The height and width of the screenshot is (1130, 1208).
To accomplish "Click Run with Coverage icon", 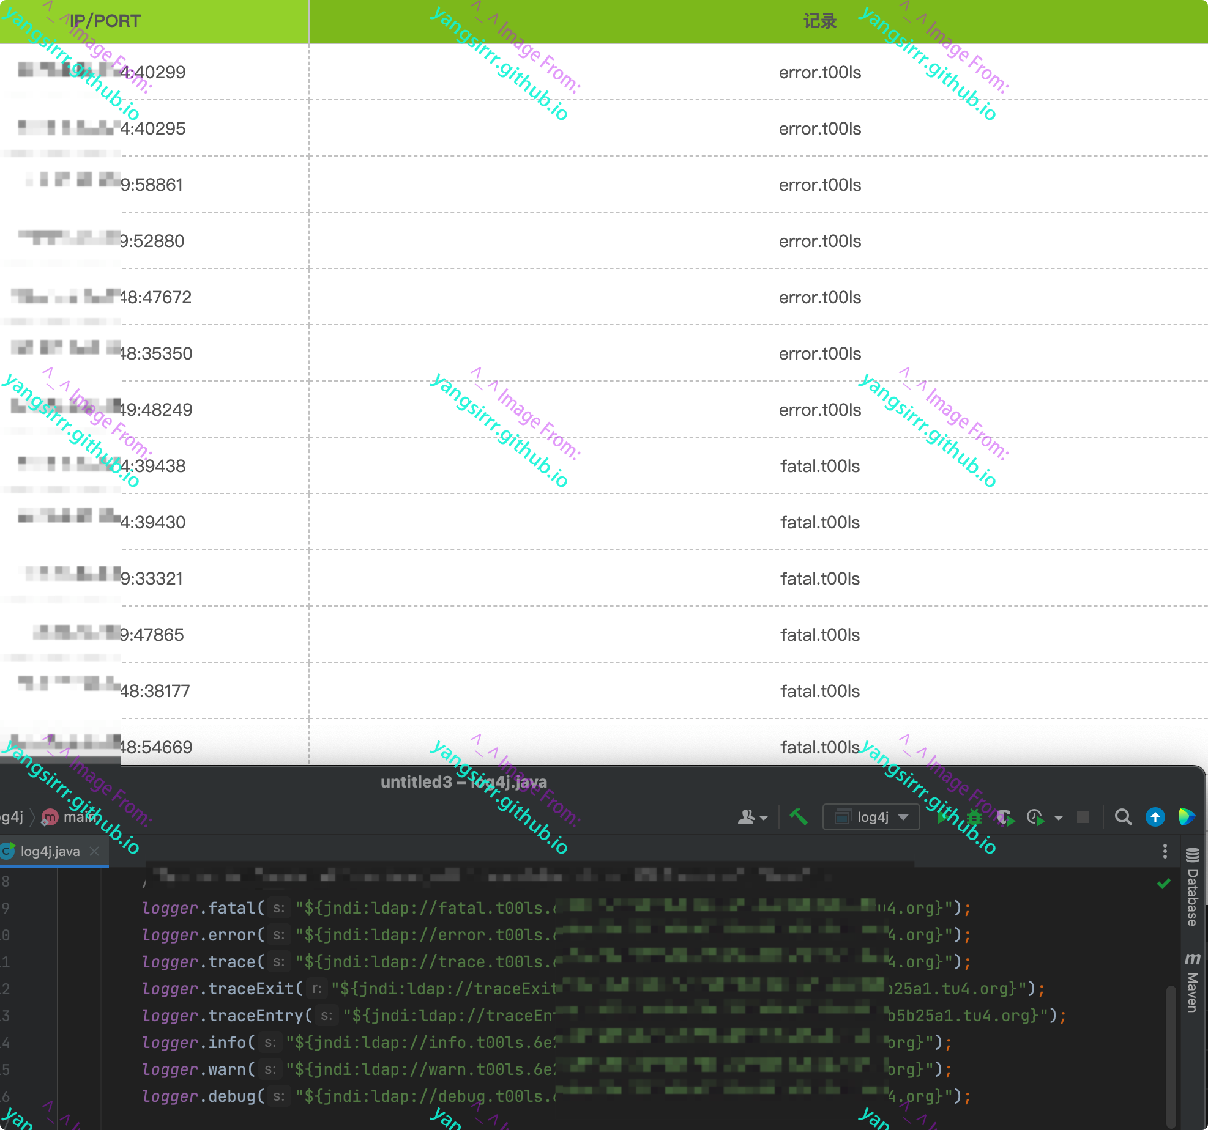I will tap(1005, 817).
